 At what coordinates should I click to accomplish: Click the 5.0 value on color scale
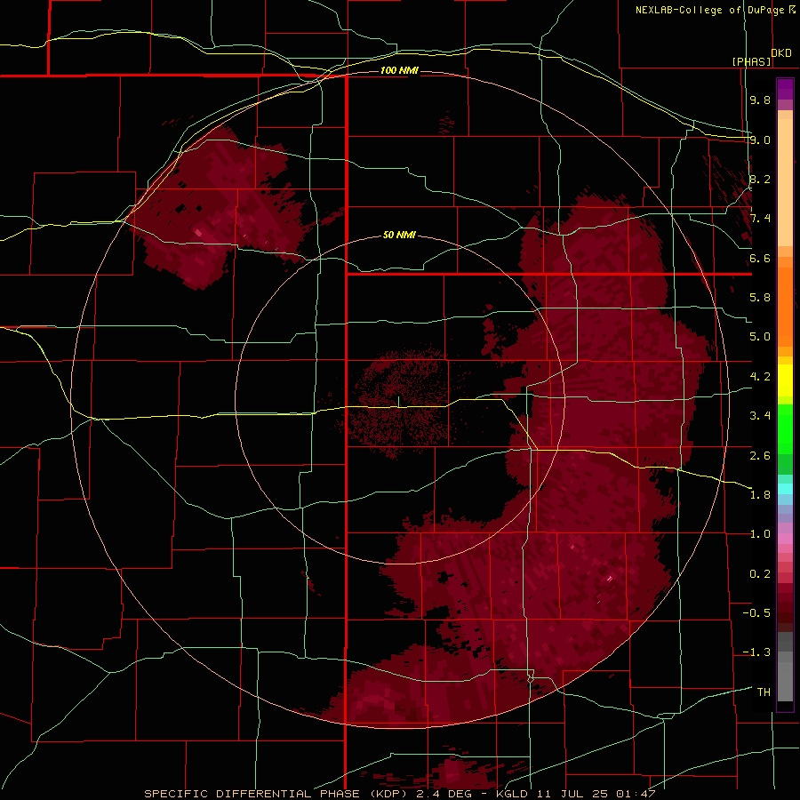click(760, 337)
